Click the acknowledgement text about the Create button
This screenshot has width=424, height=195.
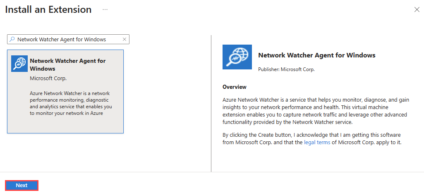coord(312,138)
